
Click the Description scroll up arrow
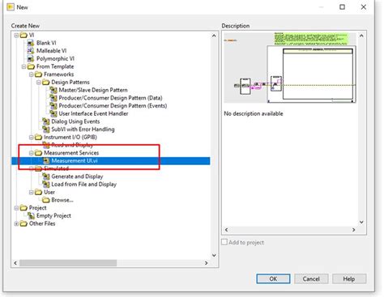(x=361, y=36)
